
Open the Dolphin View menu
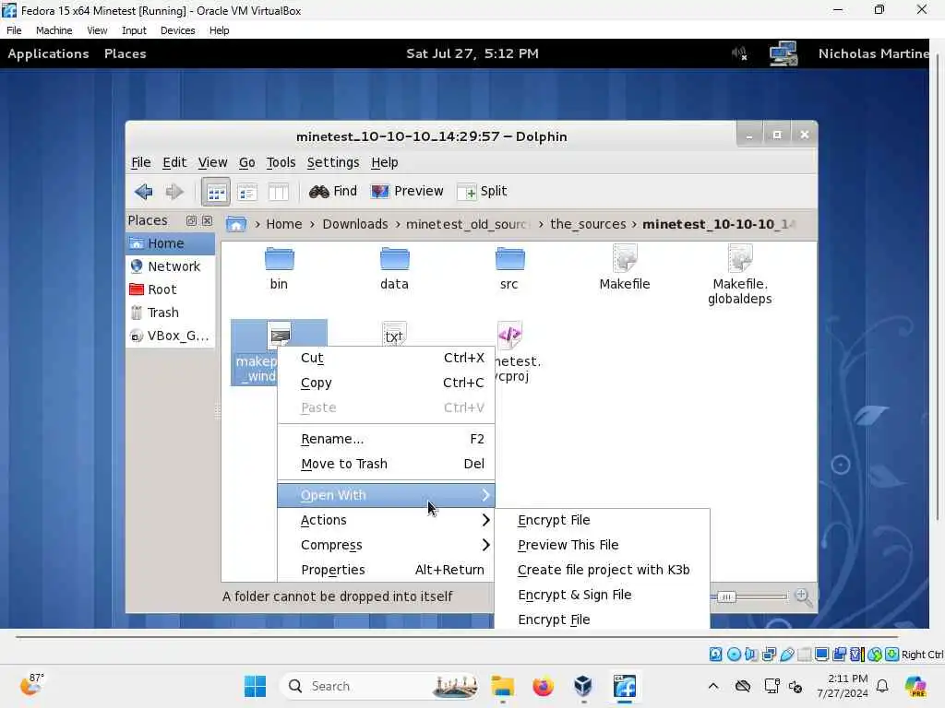click(213, 162)
